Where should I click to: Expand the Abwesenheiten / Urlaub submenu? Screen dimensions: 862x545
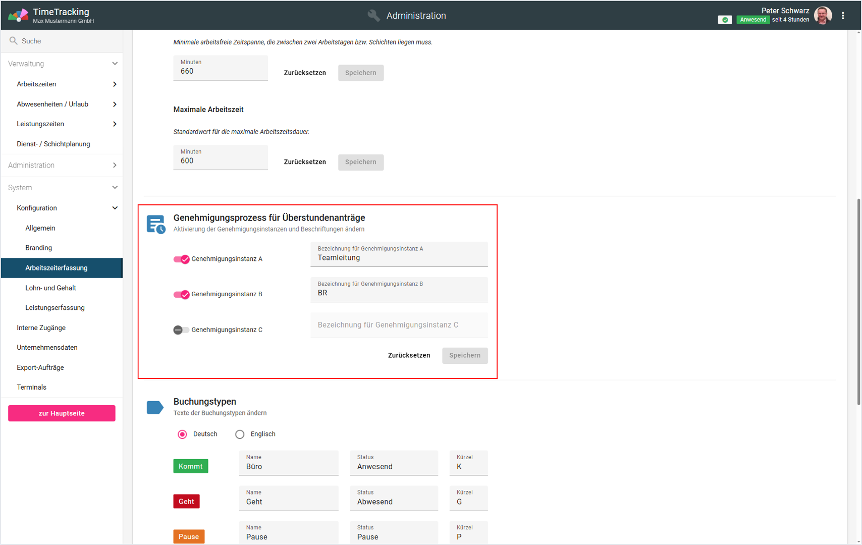coord(115,104)
